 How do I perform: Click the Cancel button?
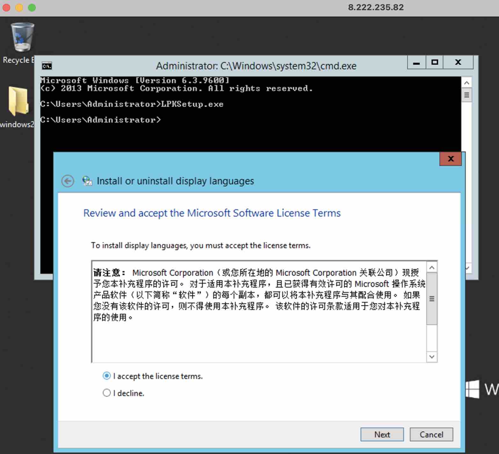pyautogui.click(x=431, y=435)
